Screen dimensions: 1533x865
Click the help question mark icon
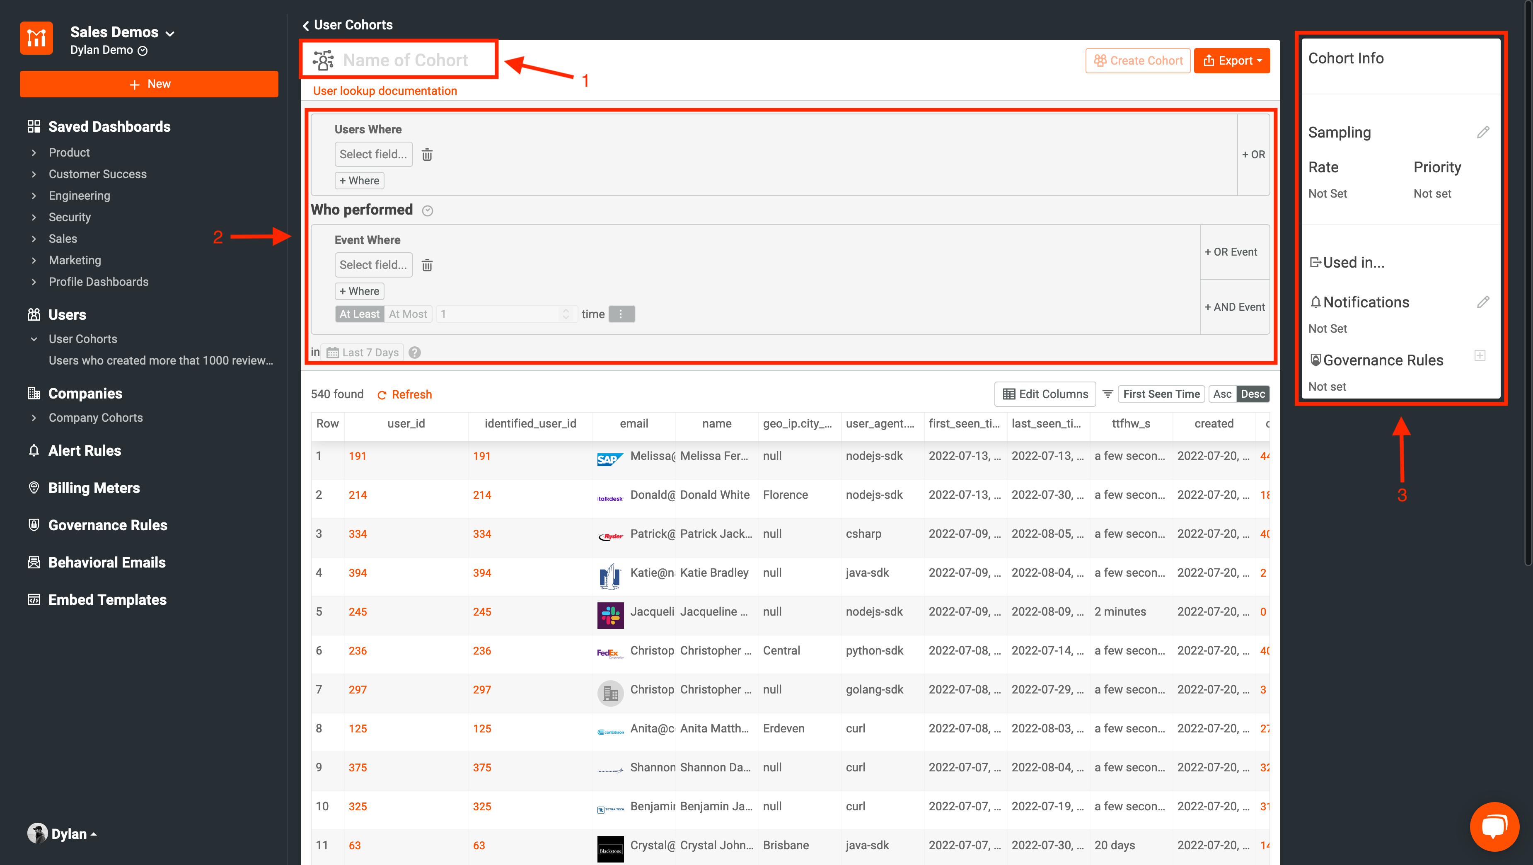click(x=415, y=352)
